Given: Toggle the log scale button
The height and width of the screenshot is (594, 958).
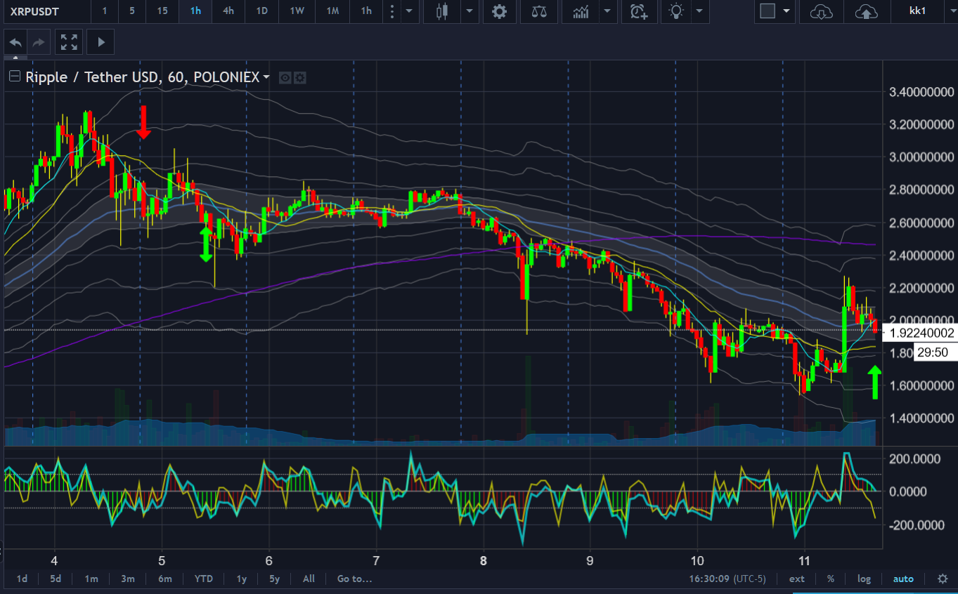Looking at the screenshot, I should click(x=864, y=579).
